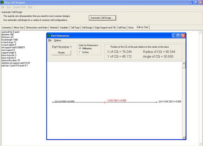The width and height of the screenshot is (203, 146).
Task: Click the Plop Cell Designer title bar icon
Action: 3,2
